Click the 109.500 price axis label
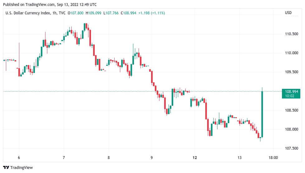 tap(291, 72)
